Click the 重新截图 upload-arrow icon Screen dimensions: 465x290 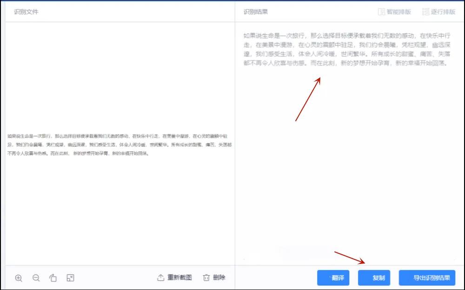[x=160, y=277]
